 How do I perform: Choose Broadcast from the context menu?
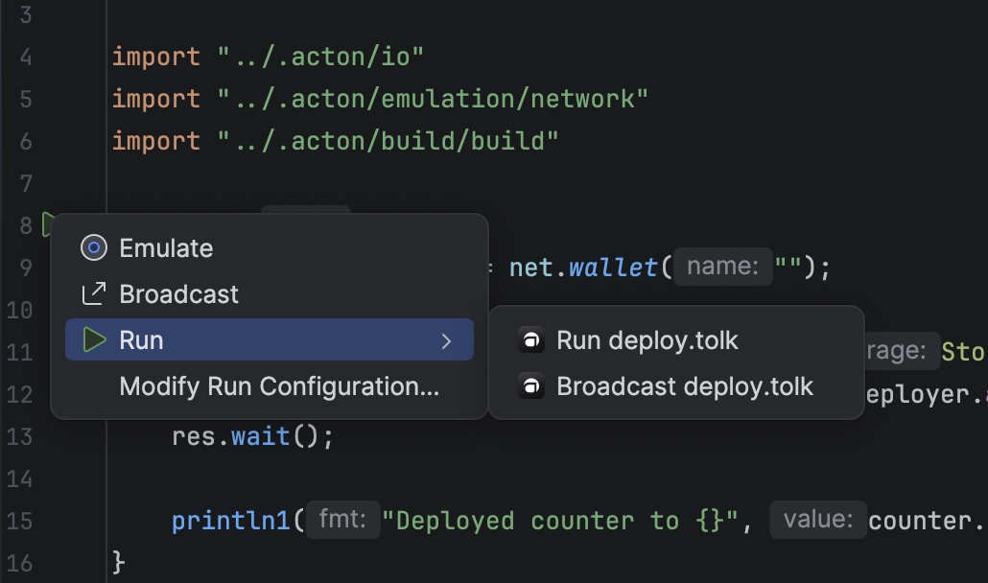coord(178,294)
